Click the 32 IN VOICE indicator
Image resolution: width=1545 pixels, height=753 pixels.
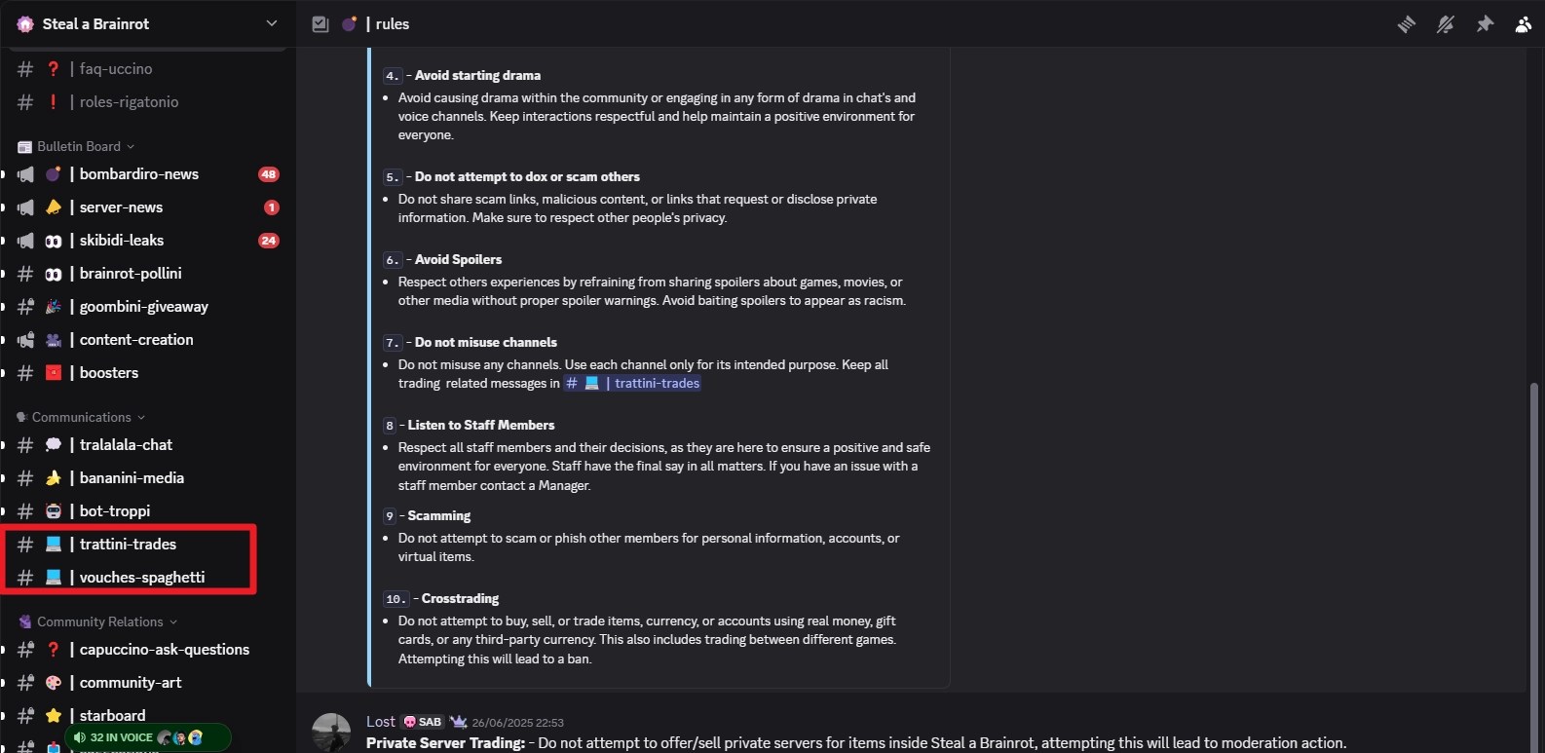tap(121, 737)
